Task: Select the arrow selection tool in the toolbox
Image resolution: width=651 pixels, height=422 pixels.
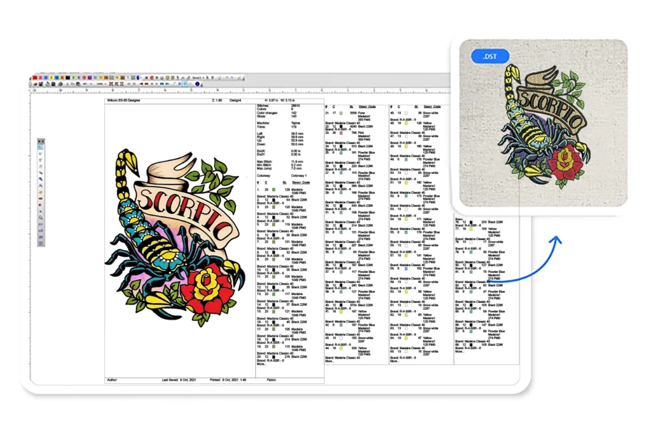Action: tap(41, 147)
